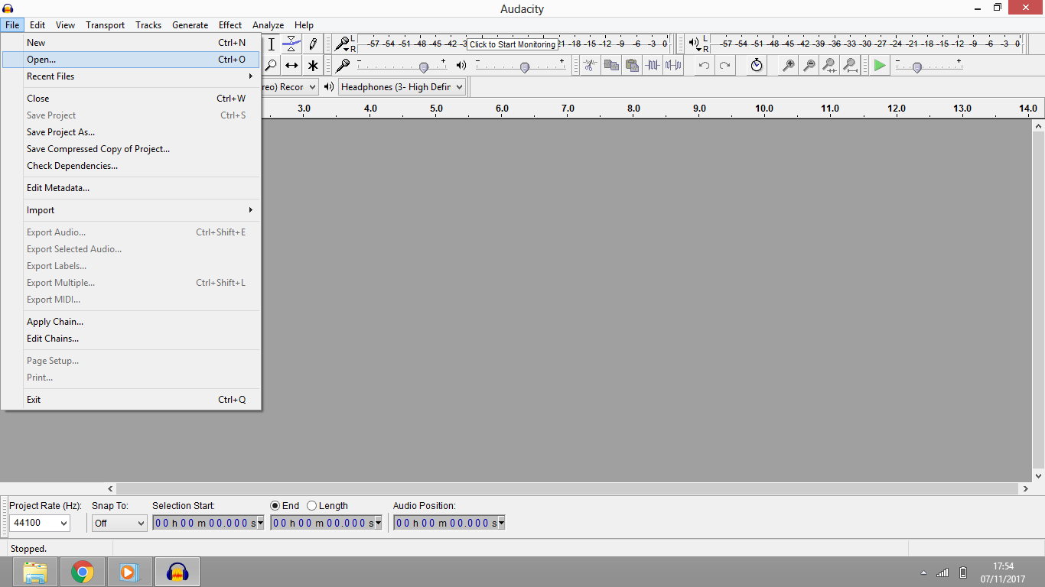
Task: Select the Length radio button
Action: [x=311, y=506]
